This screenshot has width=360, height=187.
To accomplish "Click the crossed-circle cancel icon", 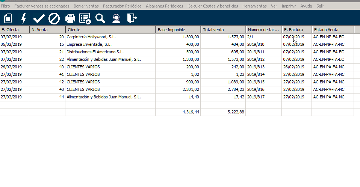I will click(x=54, y=18).
